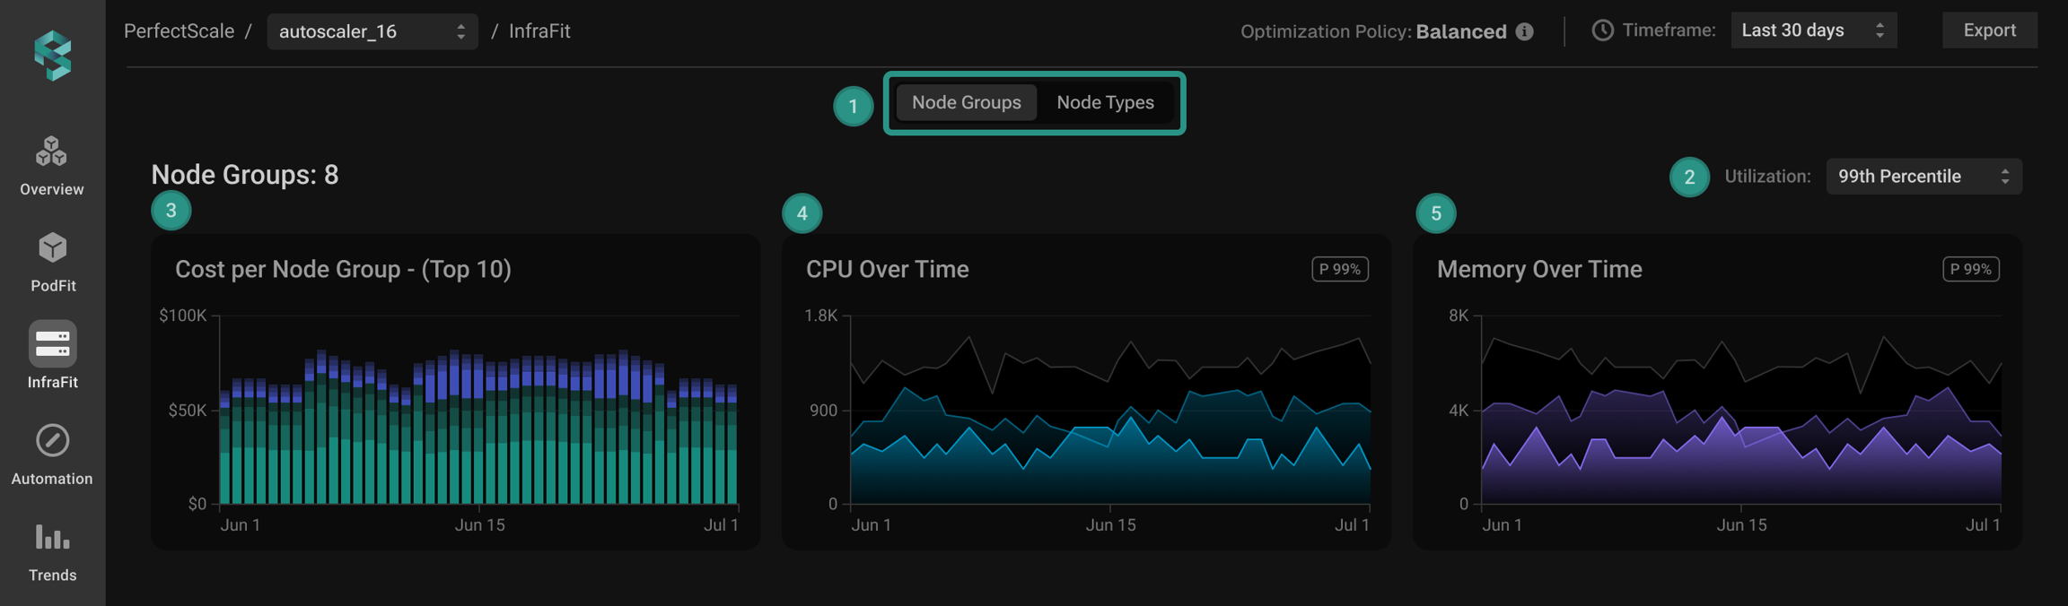This screenshot has width=2068, height=606.
Task: Open the Overview page icon
Action: [52, 152]
